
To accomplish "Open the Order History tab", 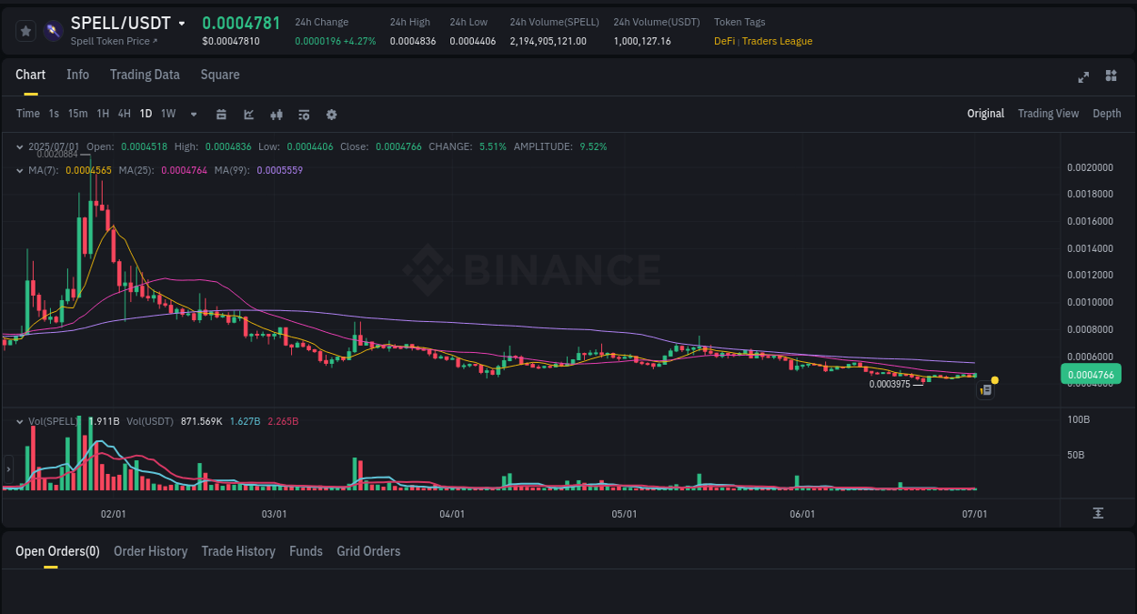I will pyautogui.click(x=150, y=550).
